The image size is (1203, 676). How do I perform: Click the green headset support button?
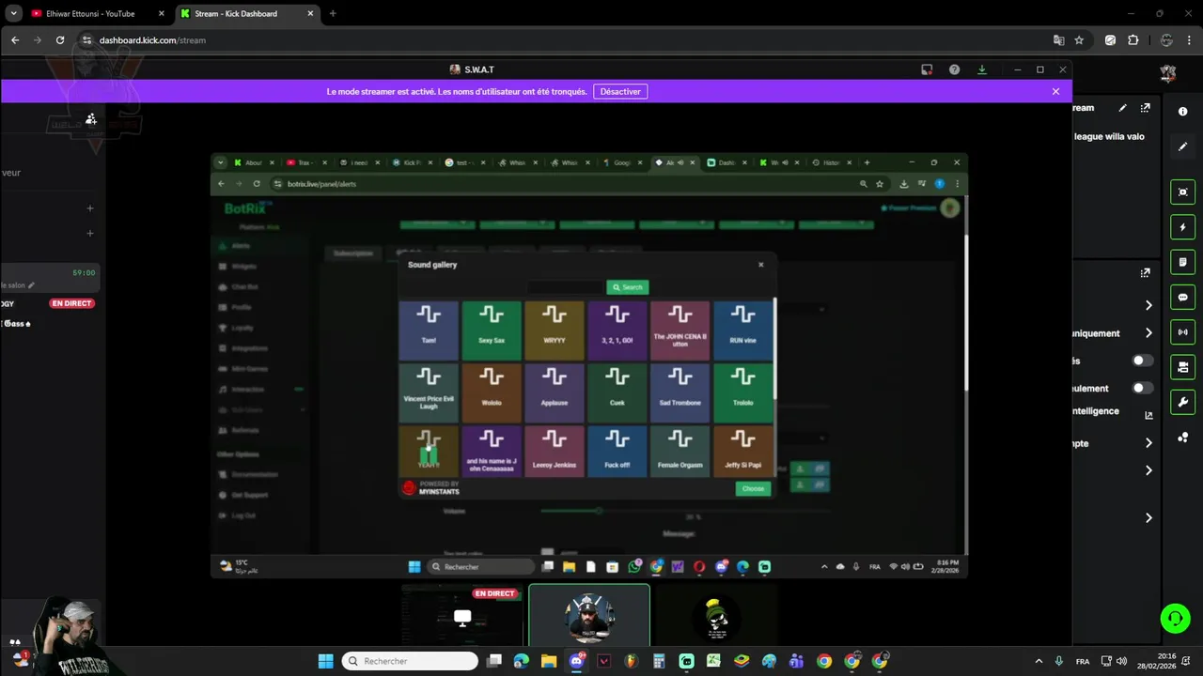1175,618
